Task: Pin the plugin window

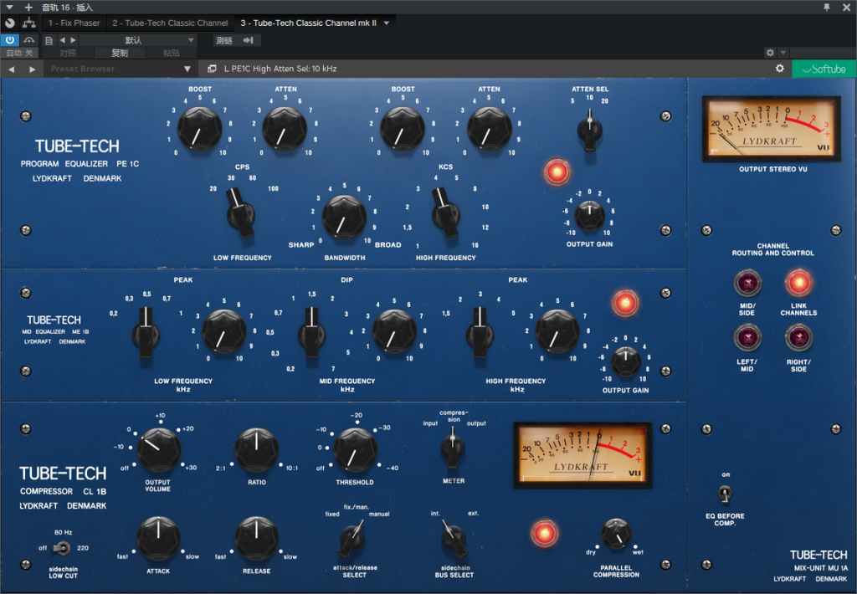Action: click(826, 7)
